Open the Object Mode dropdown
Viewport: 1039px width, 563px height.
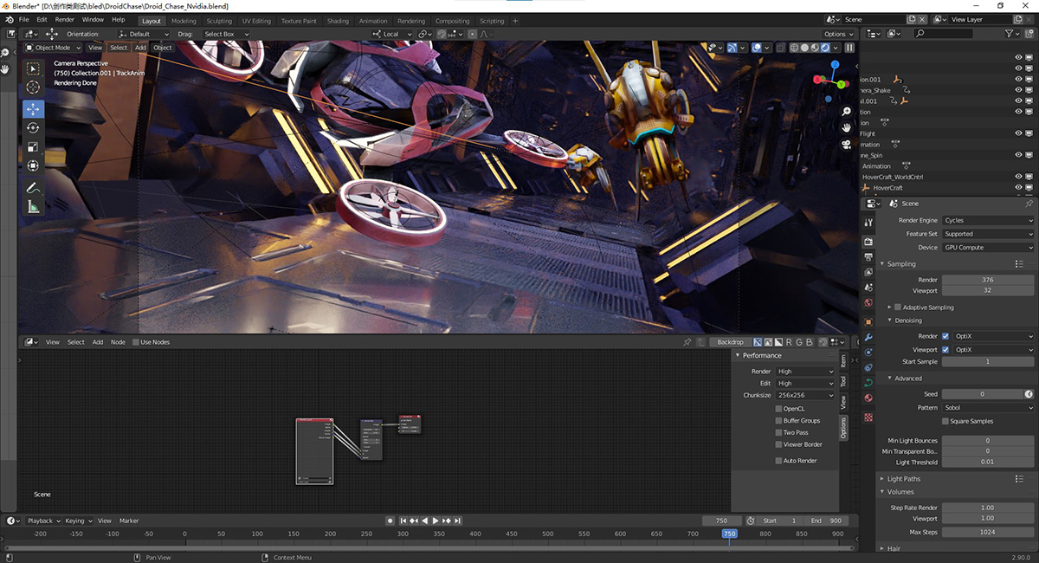(x=53, y=48)
